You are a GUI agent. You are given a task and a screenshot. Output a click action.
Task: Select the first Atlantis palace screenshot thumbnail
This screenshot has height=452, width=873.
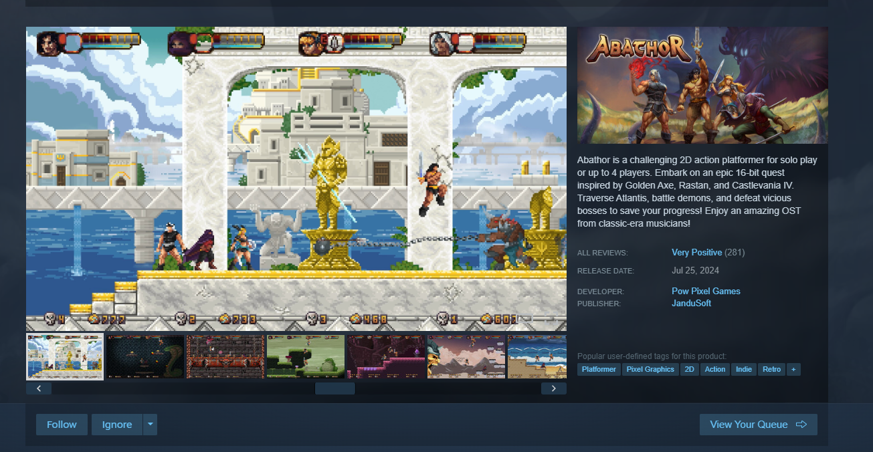[x=65, y=357]
